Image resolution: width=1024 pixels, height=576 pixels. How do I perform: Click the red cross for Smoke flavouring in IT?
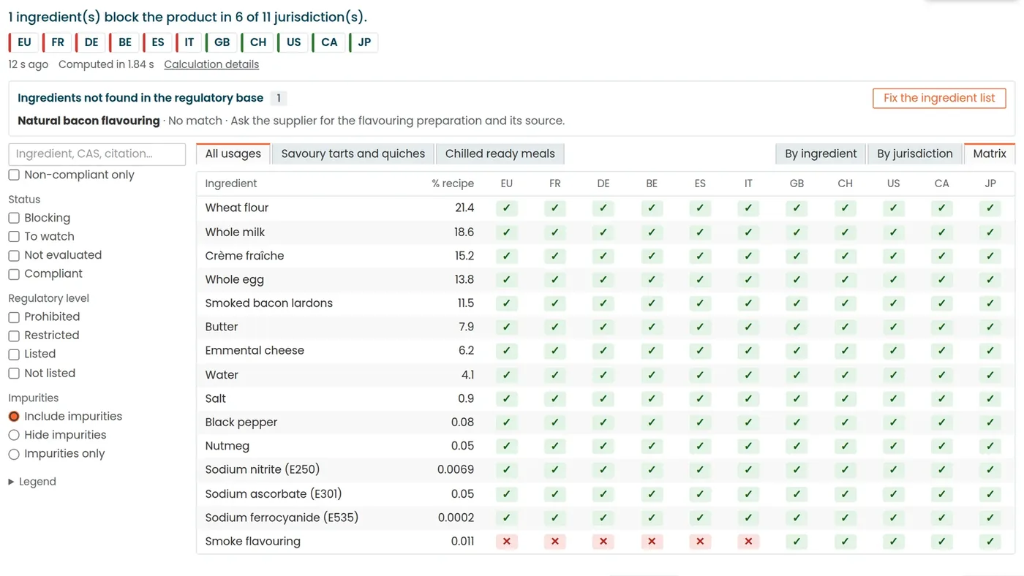(x=748, y=542)
